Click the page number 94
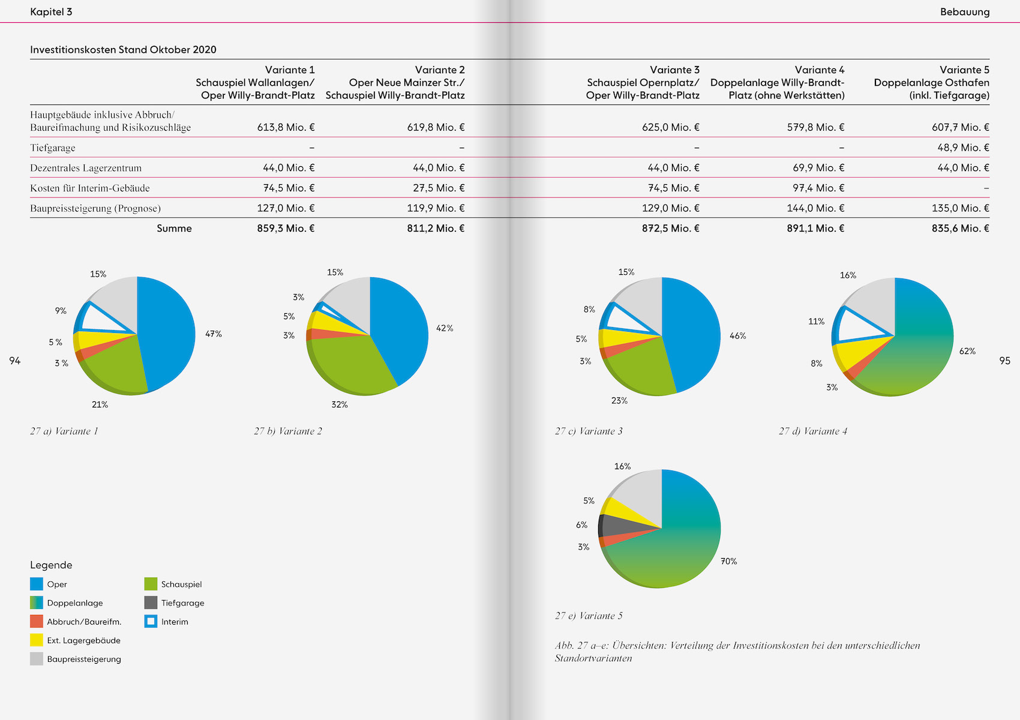The image size is (1020, 720). pyautogui.click(x=15, y=361)
